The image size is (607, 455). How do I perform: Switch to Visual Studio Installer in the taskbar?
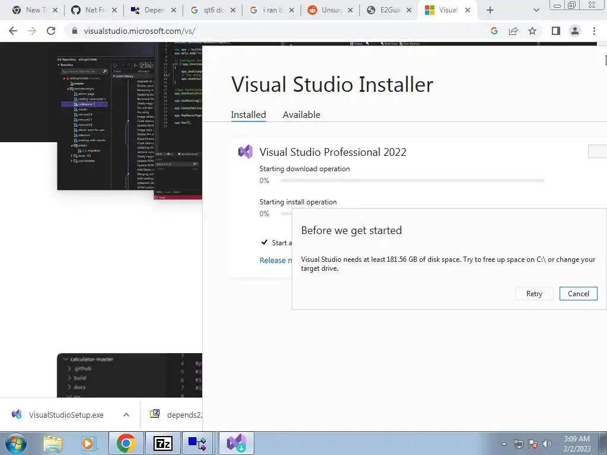[237, 443]
